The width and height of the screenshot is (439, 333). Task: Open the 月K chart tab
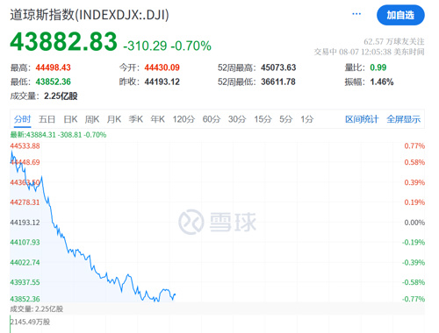tap(114, 119)
